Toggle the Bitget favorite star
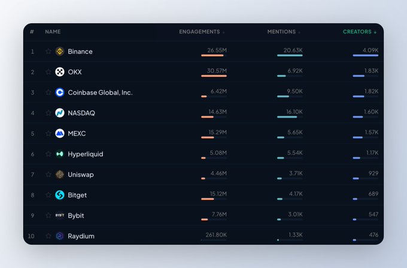 tap(48, 195)
